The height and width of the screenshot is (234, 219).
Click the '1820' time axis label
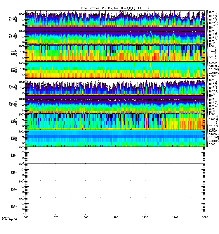[55, 217]
